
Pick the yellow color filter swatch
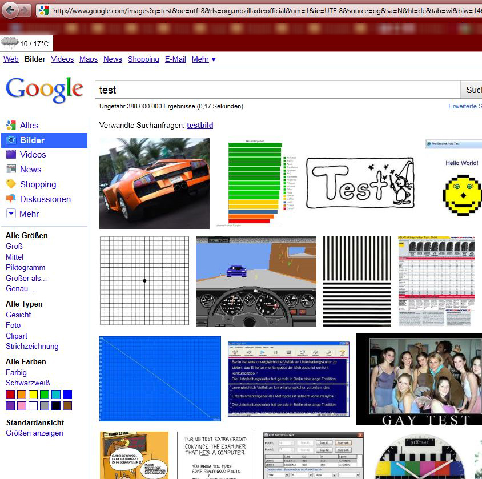33,394
